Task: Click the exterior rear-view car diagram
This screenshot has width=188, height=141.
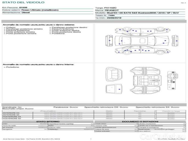Action: coord(109,41)
